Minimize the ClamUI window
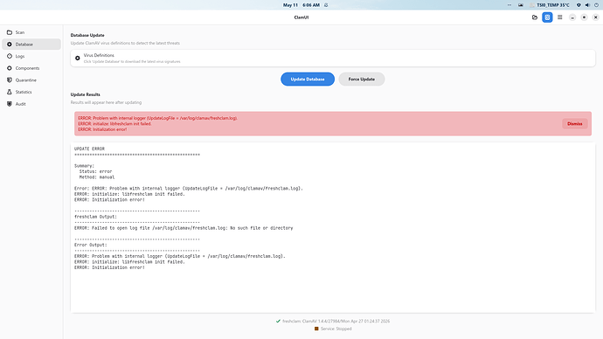 (x=572, y=17)
